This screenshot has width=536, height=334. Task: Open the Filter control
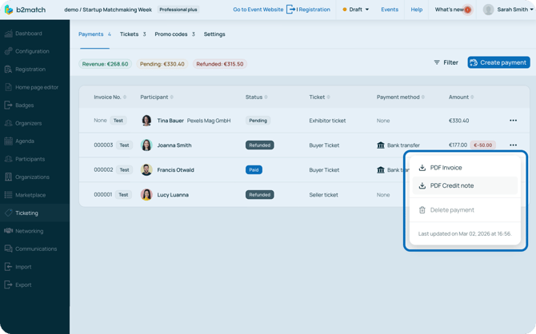point(446,62)
